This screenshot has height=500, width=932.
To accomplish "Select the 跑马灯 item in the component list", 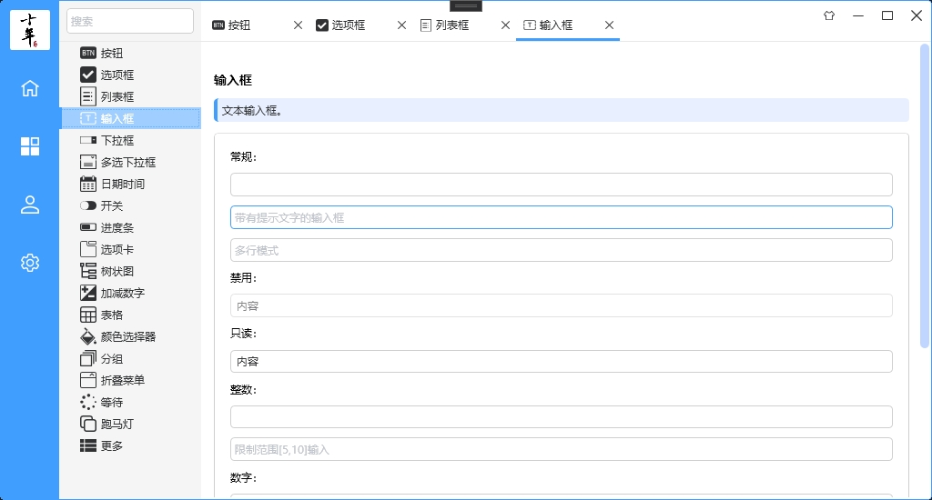I will point(130,424).
